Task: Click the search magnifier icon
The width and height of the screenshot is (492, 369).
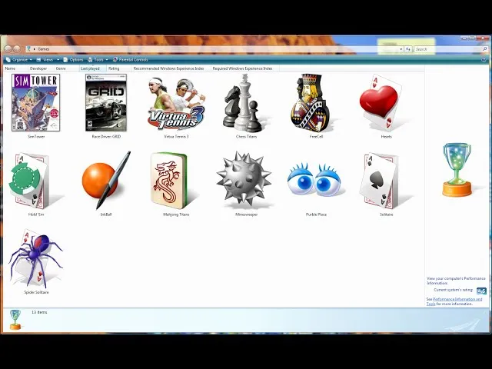Action: tap(484, 49)
